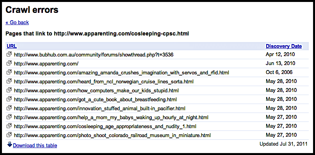Select the heard_from_ncl_norwegian_cruise_lines URL text
The width and height of the screenshot is (315, 155).
(104, 82)
